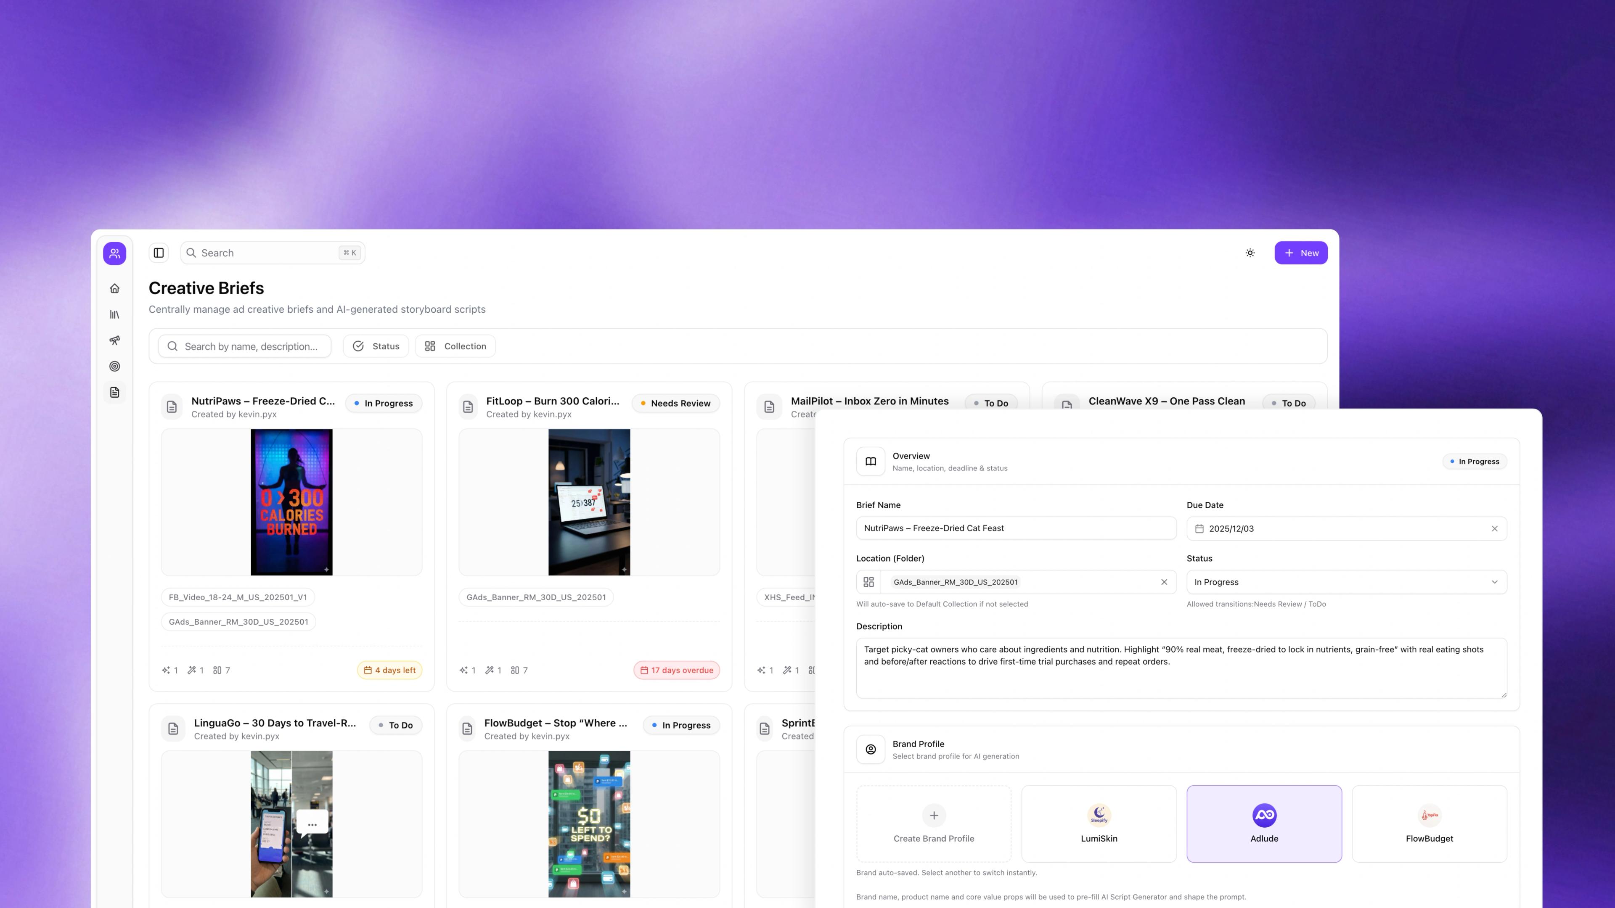This screenshot has width=1615, height=908.
Task: Select the LumiSkin brand profile
Action: click(x=1099, y=824)
